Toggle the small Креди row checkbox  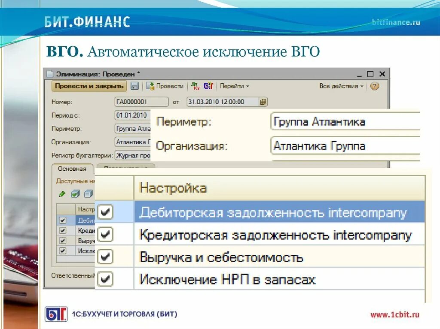coord(63,230)
